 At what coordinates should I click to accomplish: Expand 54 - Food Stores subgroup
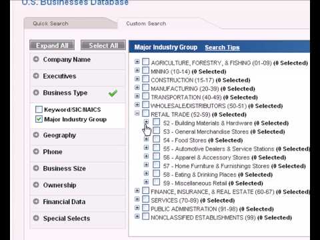pos(146,139)
